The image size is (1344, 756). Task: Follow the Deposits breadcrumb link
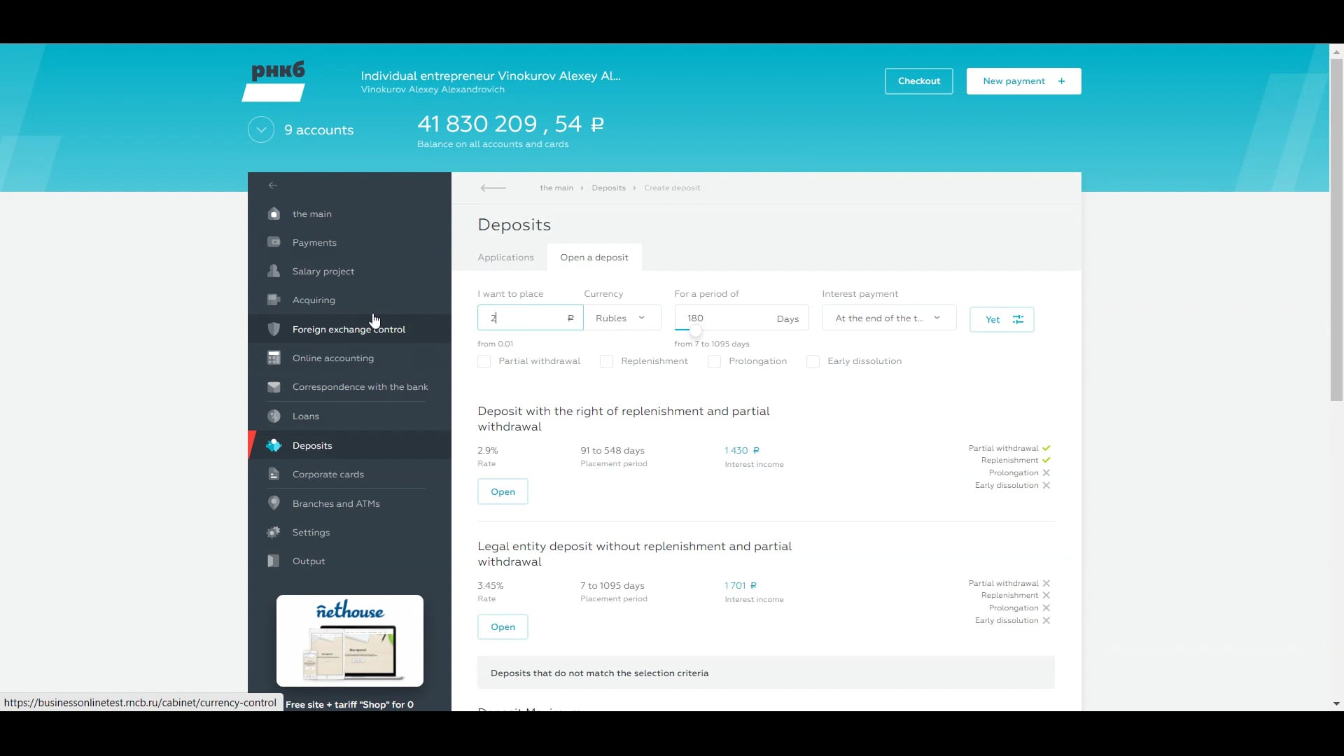pos(608,188)
